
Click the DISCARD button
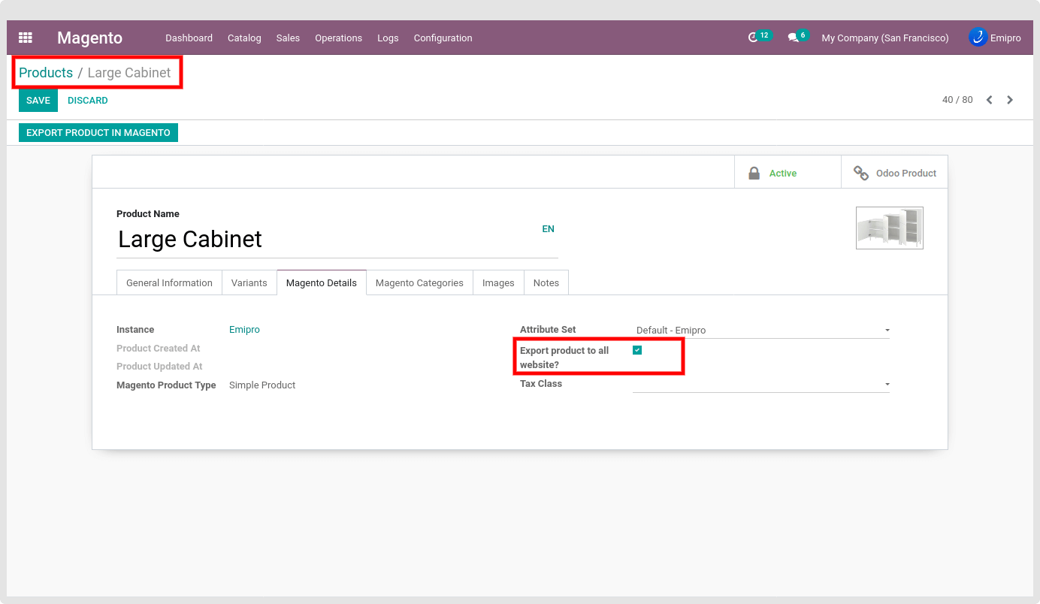point(88,100)
